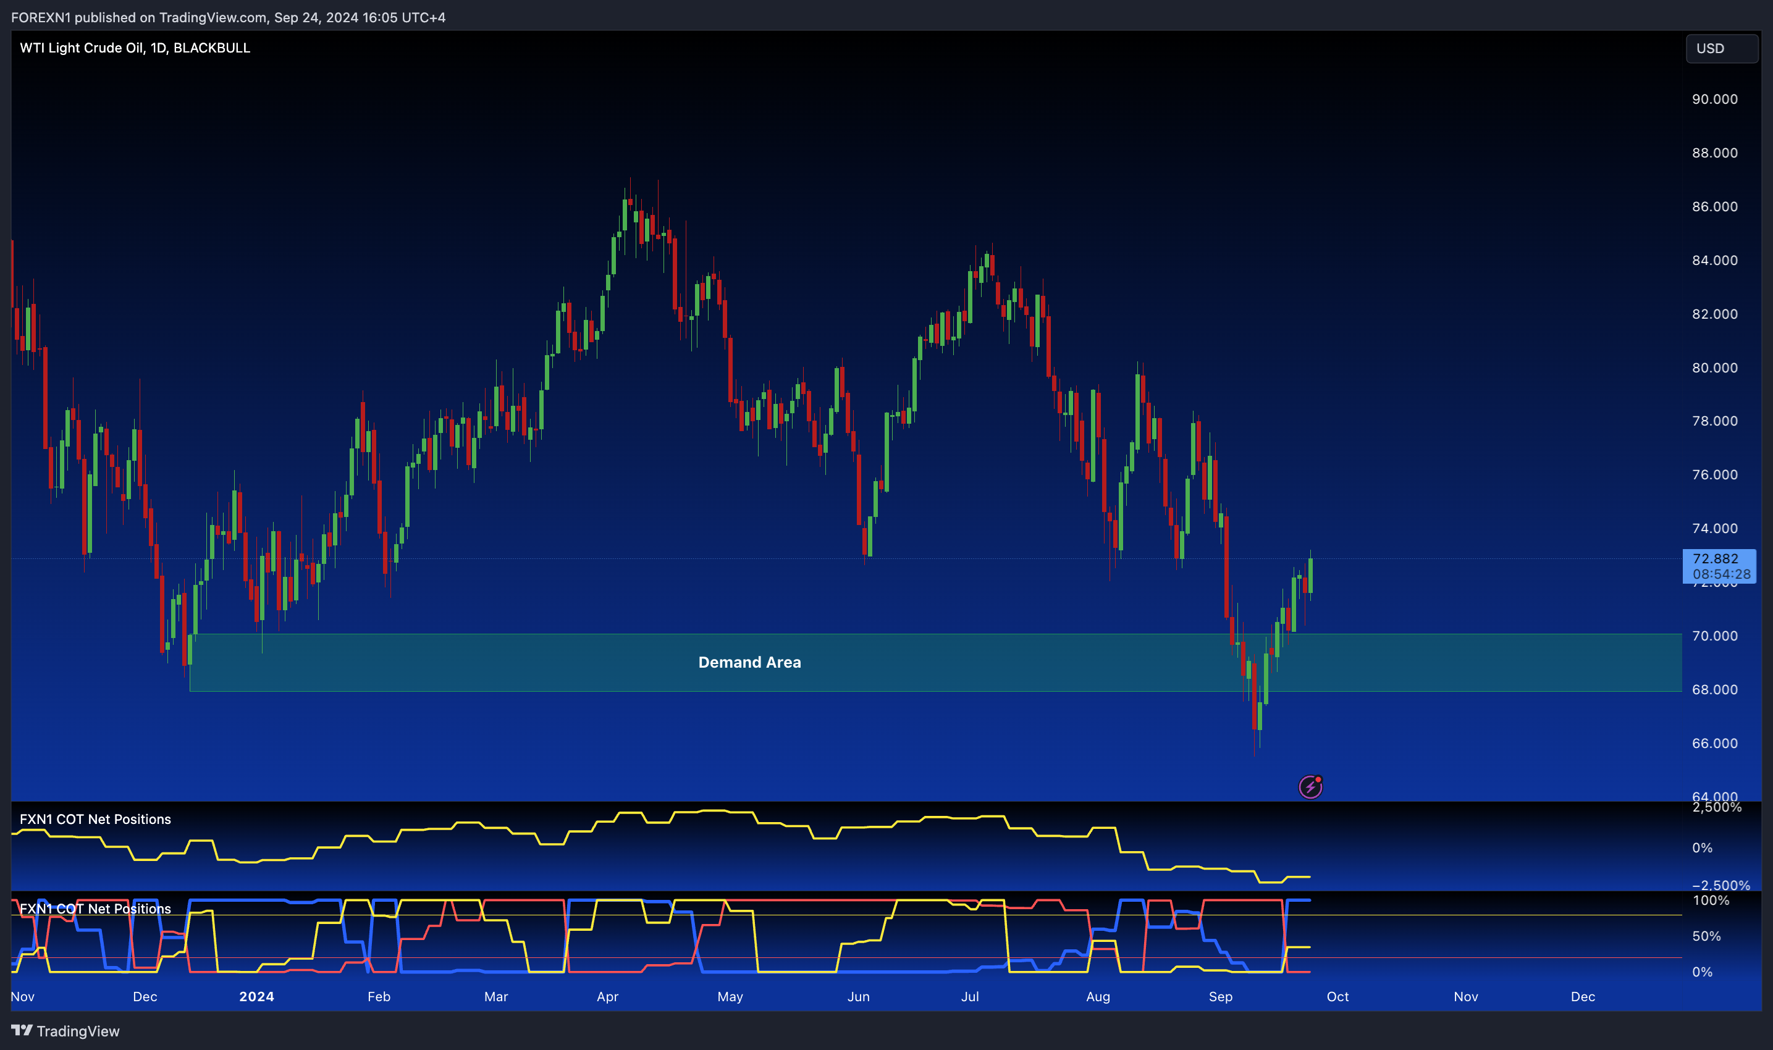Click the Demand Area label

(x=749, y=662)
